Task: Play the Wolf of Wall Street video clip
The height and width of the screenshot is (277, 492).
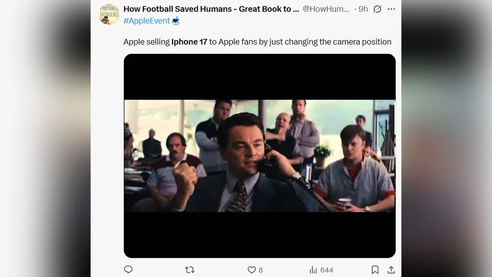Action: pyautogui.click(x=260, y=156)
